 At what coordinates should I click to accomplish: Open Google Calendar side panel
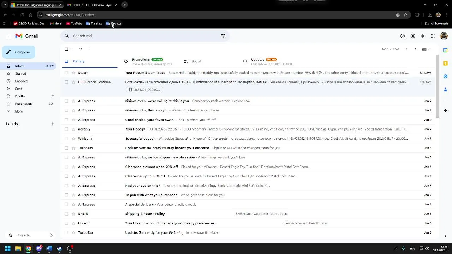pos(445,50)
